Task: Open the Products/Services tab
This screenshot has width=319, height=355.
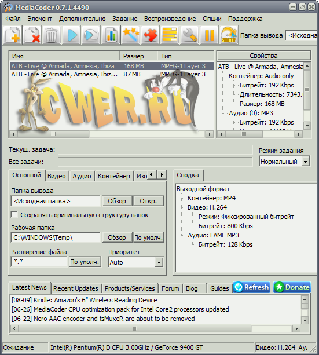Action: coord(130,288)
